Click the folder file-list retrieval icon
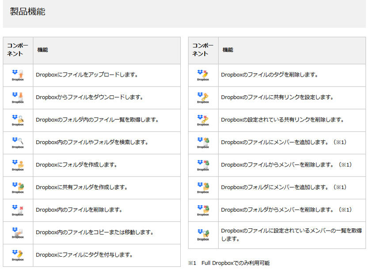 [18, 120]
